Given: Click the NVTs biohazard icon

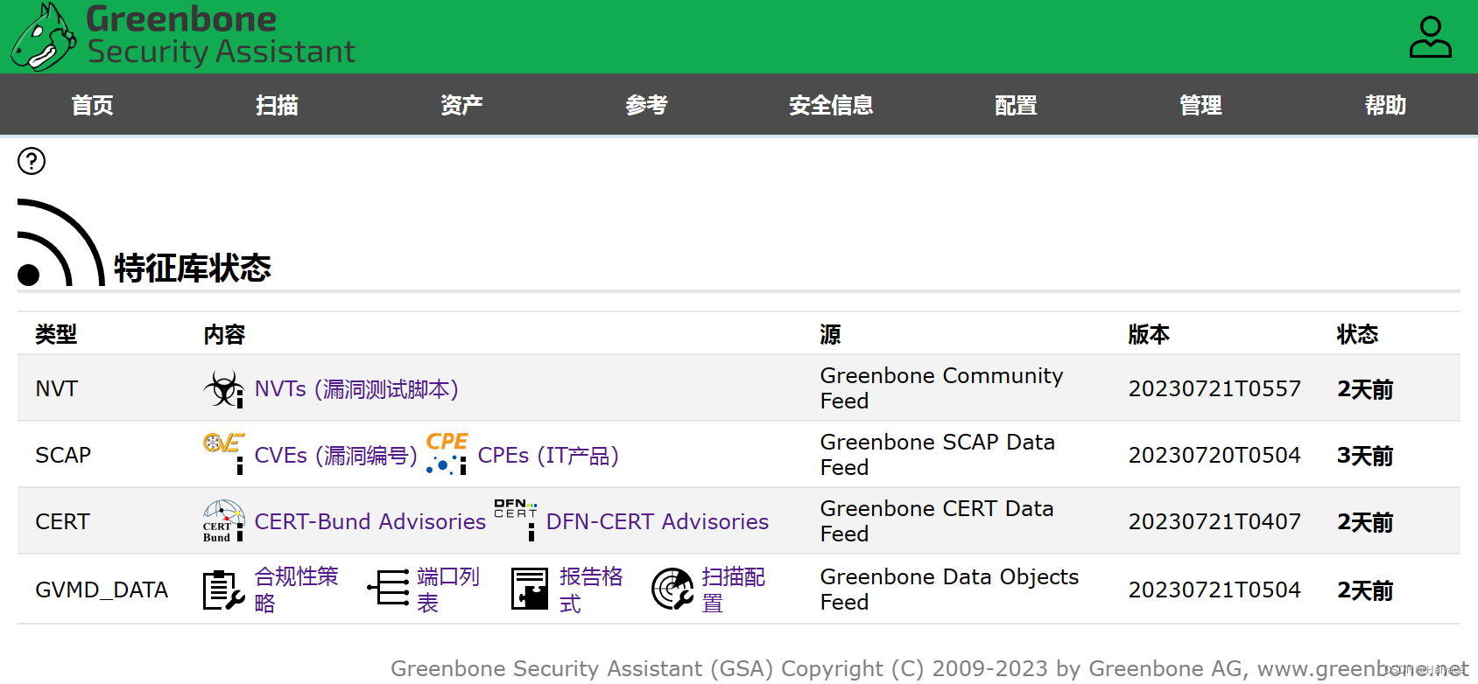Looking at the screenshot, I should tap(223, 389).
